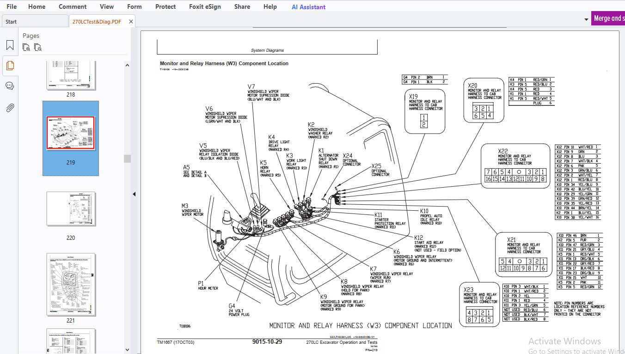
Task: Open the Help ribbon tab
Action: click(270, 6)
